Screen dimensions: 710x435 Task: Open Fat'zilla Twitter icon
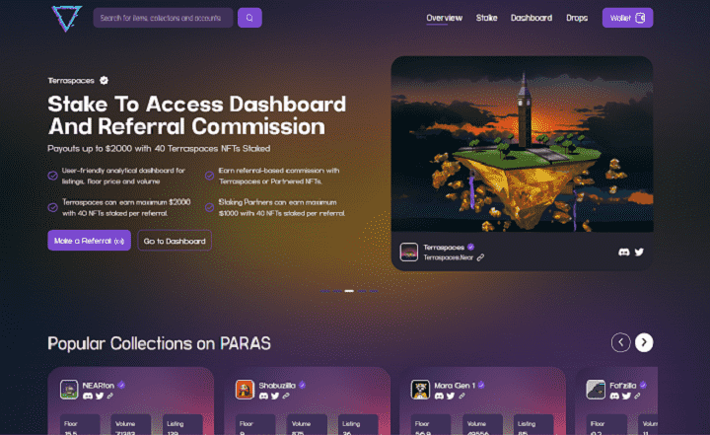pos(626,396)
